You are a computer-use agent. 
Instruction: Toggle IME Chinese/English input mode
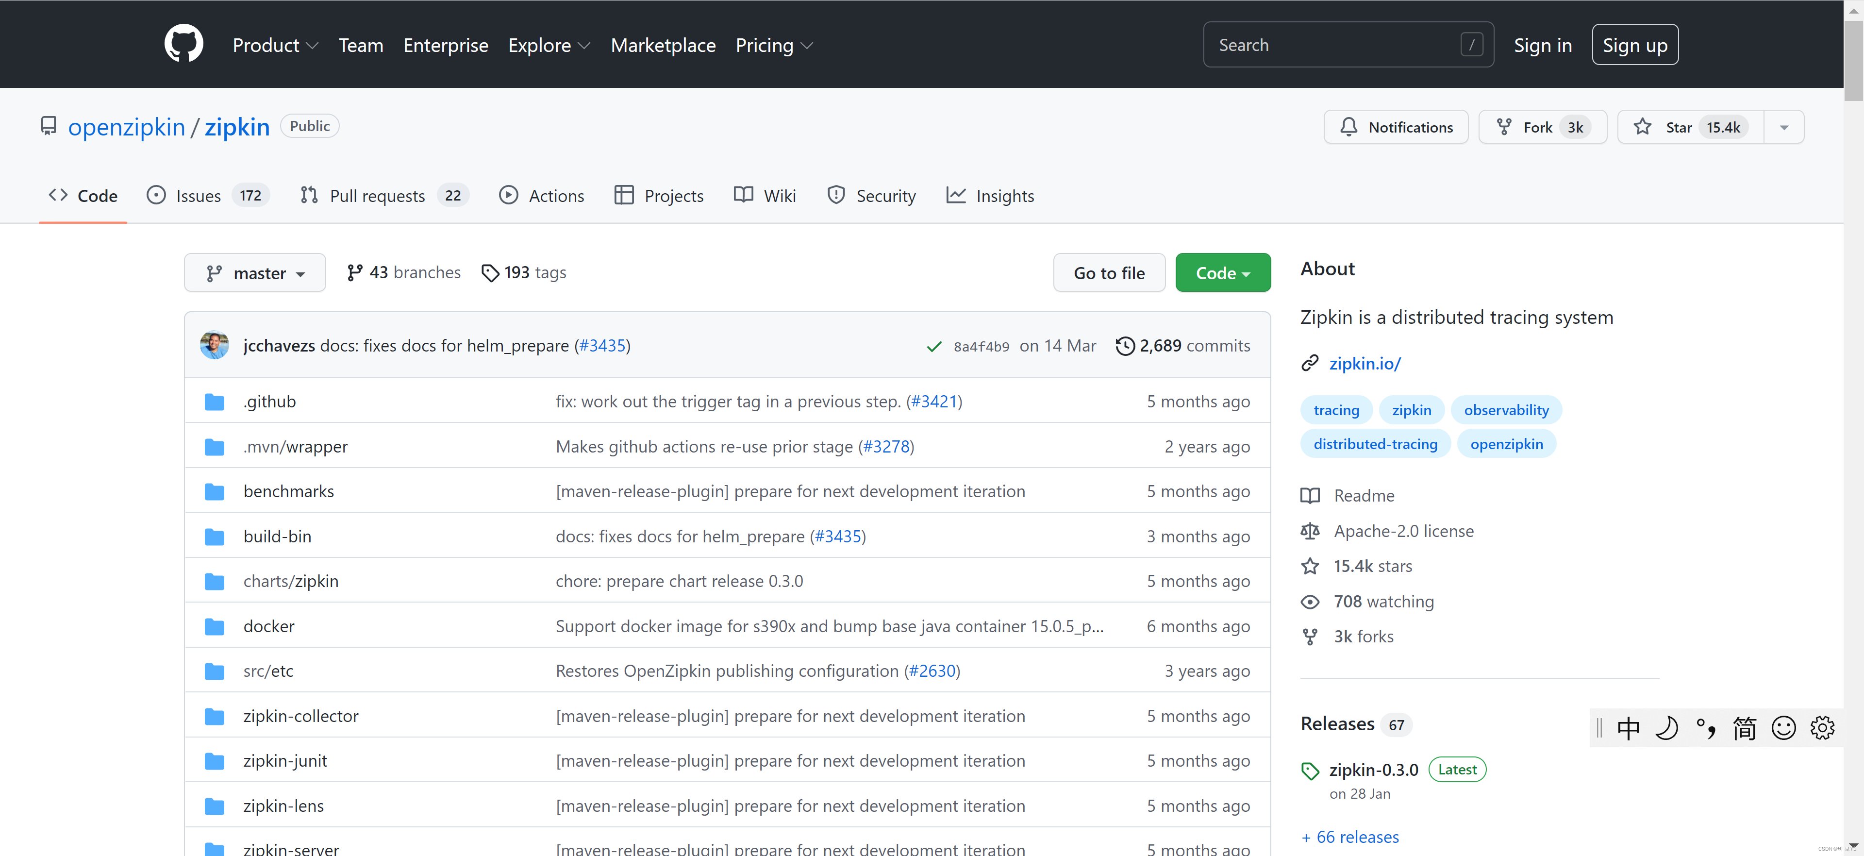pos(1628,727)
